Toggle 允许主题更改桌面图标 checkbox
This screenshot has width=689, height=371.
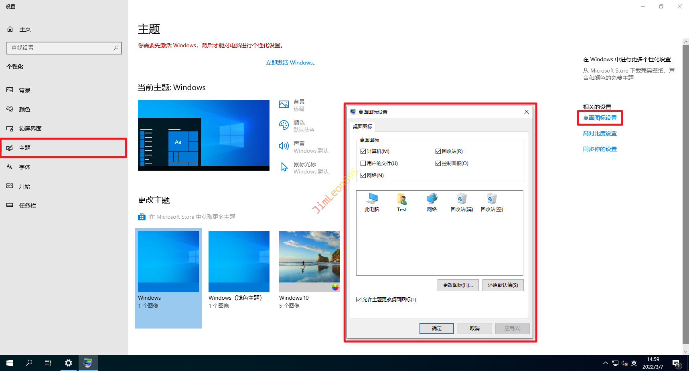coord(359,300)
